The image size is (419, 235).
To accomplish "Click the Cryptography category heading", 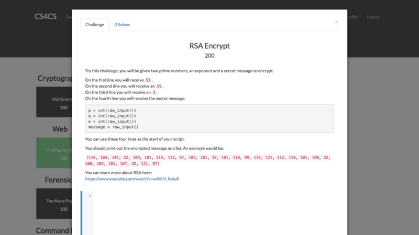I will coord(54,78).
